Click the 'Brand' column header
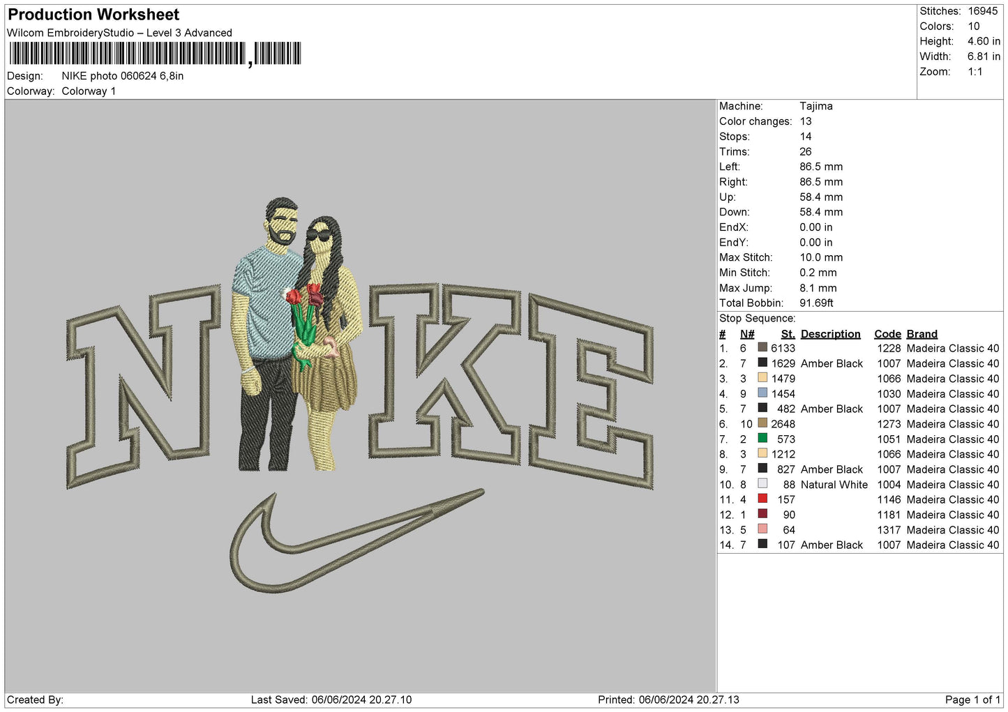This screenshot has width=1008, height=712. click(922, 334)
